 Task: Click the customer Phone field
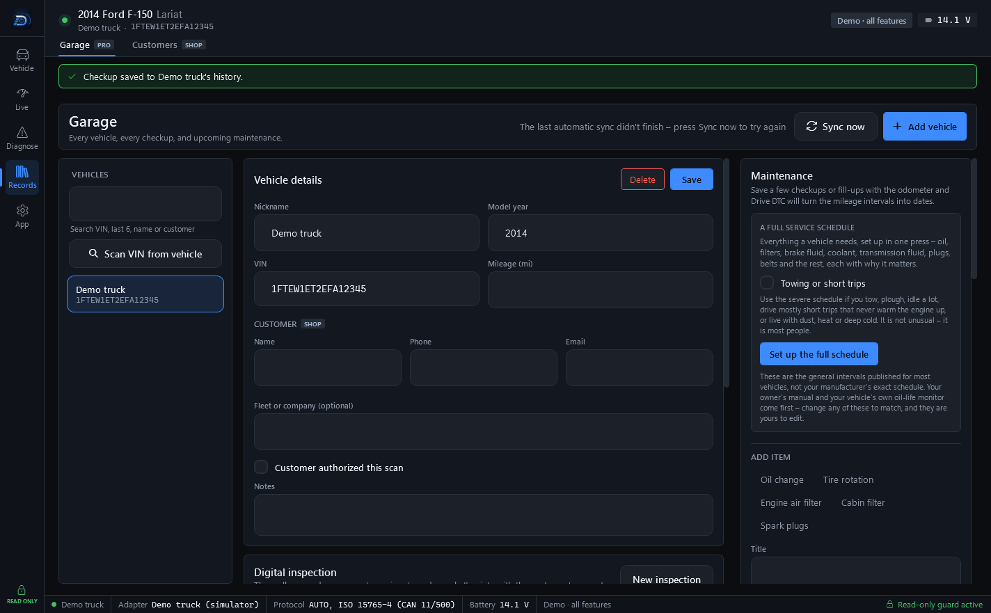pos(484,367)
